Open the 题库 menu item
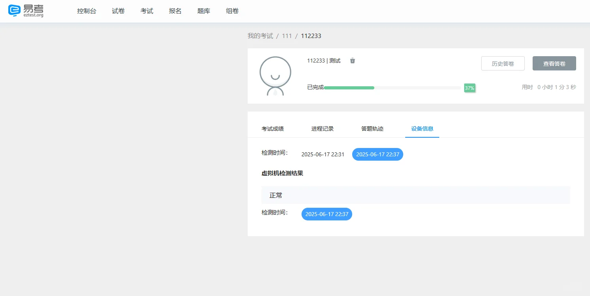The width and height of the screenshot is (590, 296). (203, 11)
